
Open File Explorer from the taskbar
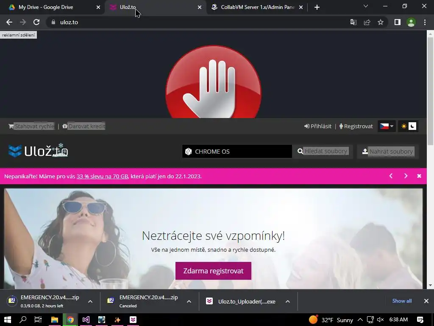tap(55, 320)
